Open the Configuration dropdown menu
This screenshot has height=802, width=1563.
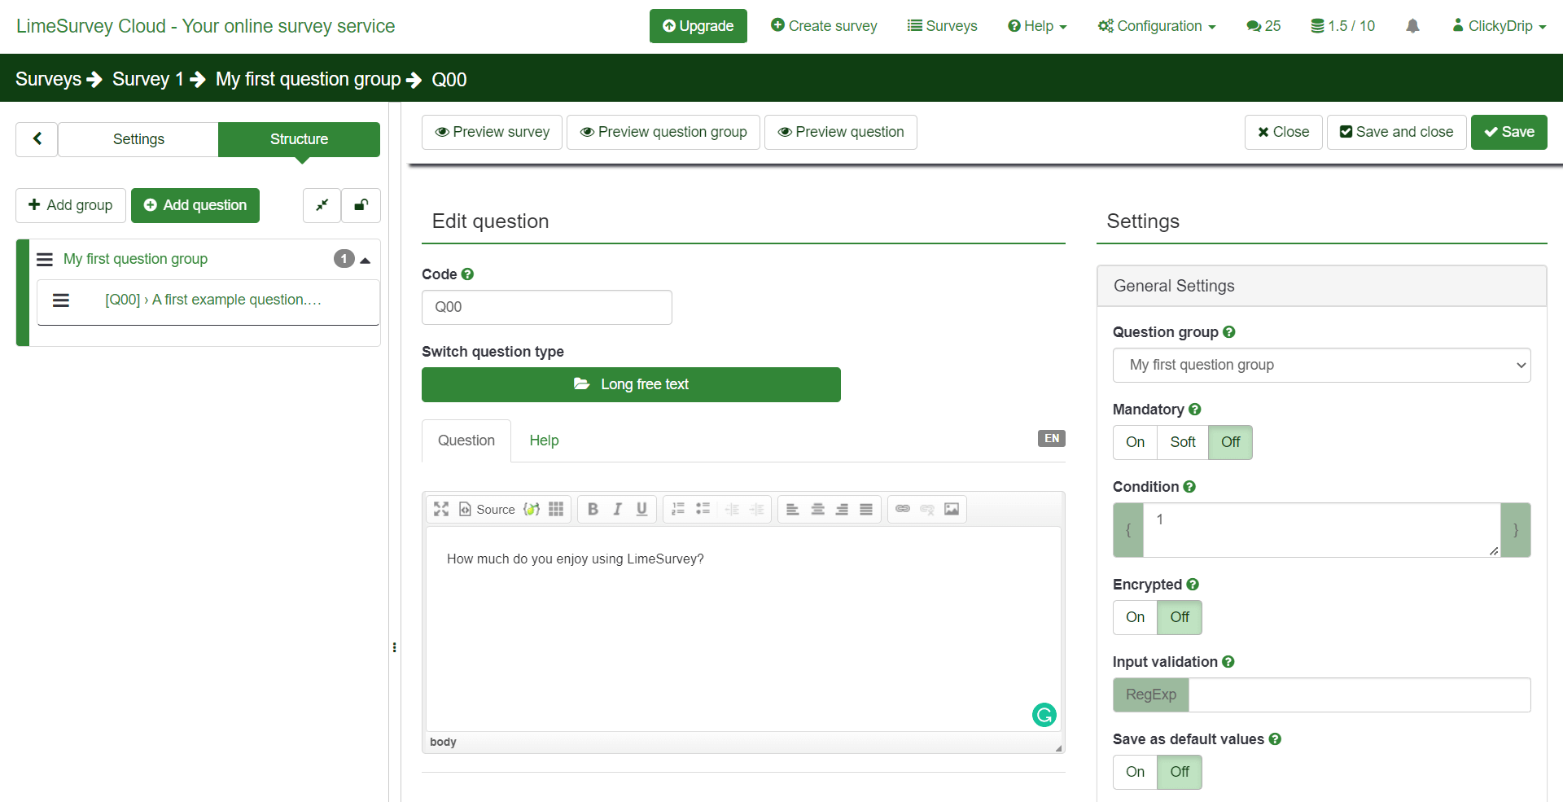click(1157, 26)
